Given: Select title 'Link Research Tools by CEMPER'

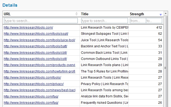Looking at the screenshot, I should (x=104, y=28).
